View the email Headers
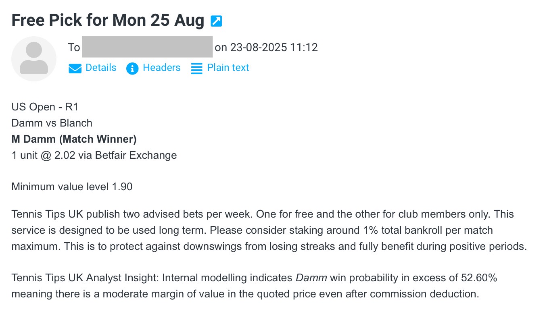547x324 pixels. coord(161,68)
